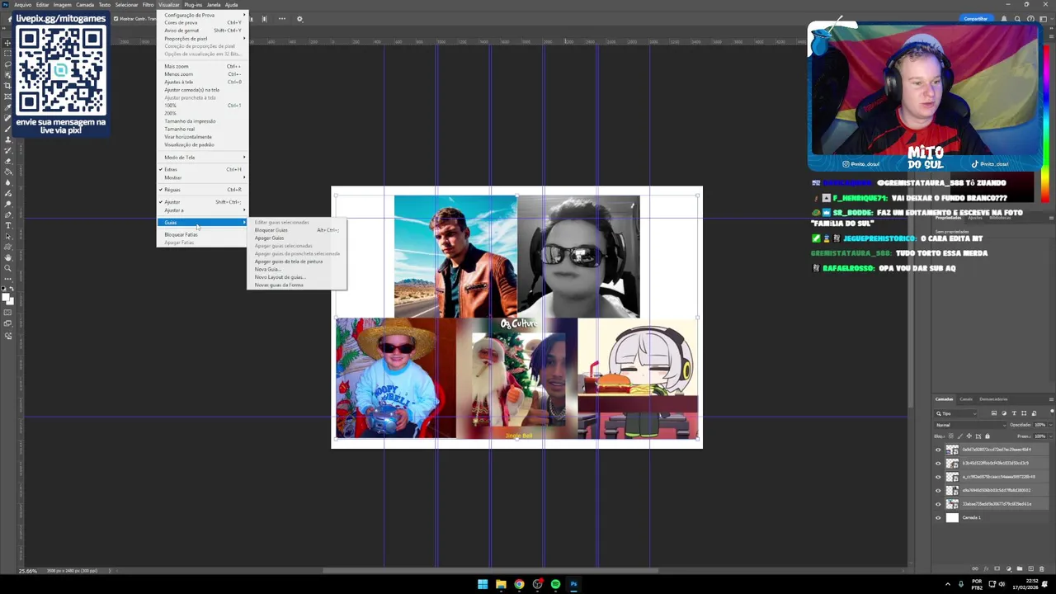Click the horizontal canvas scrollbar
Image resolution: width=1056 pixels, height=594 pixels.
click(x=491, y=570)
